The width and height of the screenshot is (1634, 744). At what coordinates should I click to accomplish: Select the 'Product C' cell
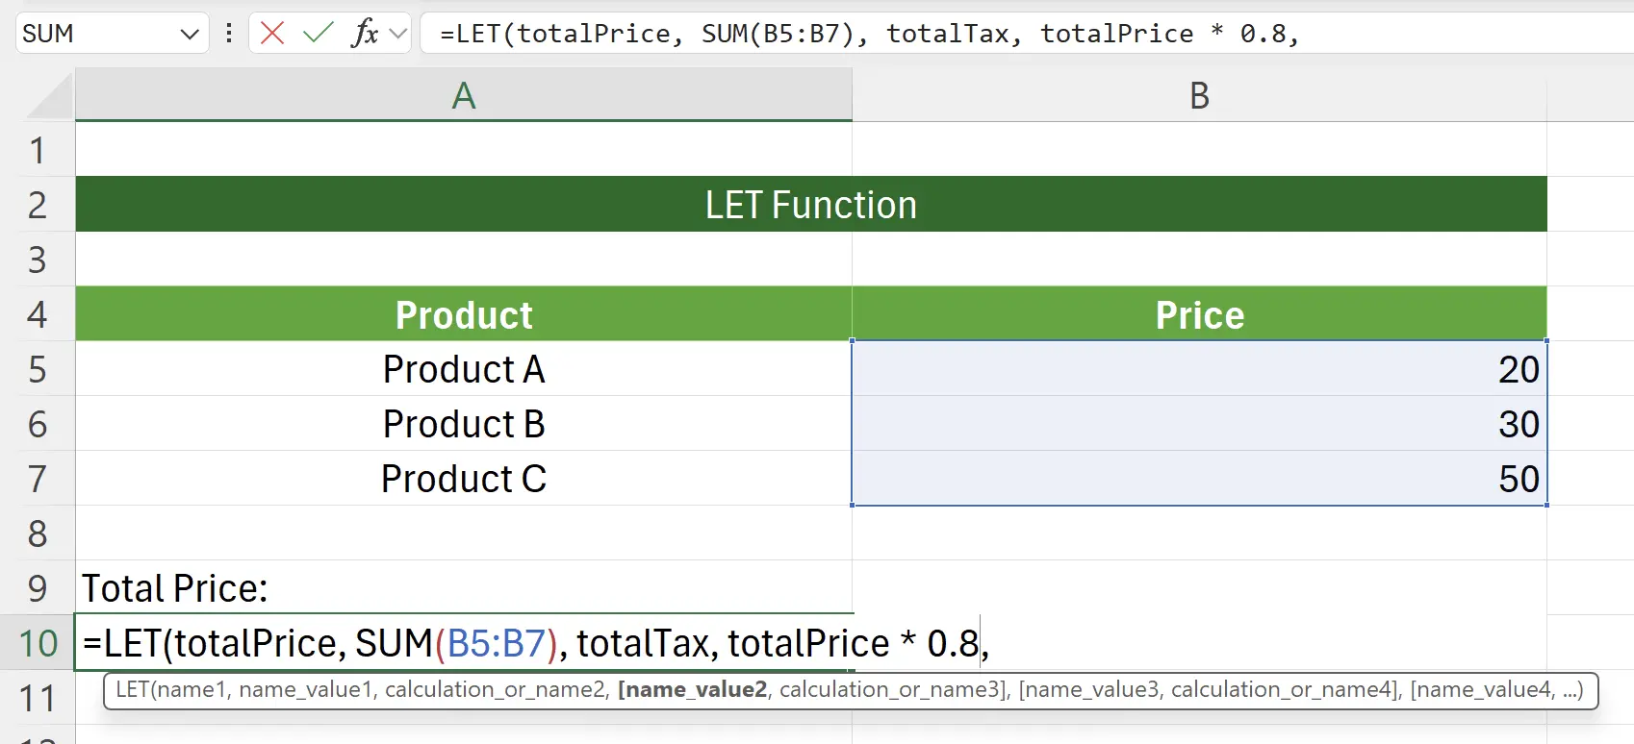coord(464,479)
